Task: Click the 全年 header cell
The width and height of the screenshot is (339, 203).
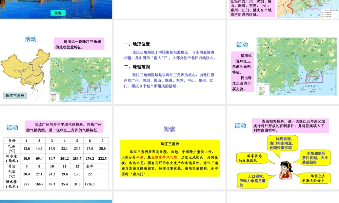Action: (90, 166)
